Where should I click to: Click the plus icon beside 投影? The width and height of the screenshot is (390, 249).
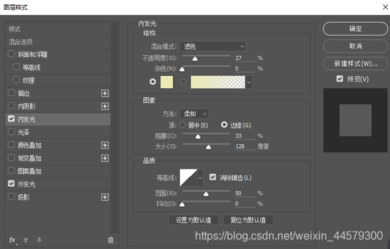[x=105, y=197]
